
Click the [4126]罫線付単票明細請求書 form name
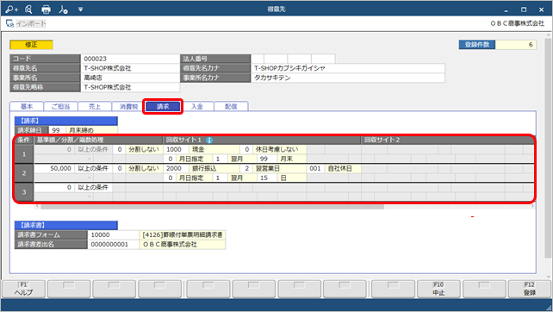(x=183, y=234)
